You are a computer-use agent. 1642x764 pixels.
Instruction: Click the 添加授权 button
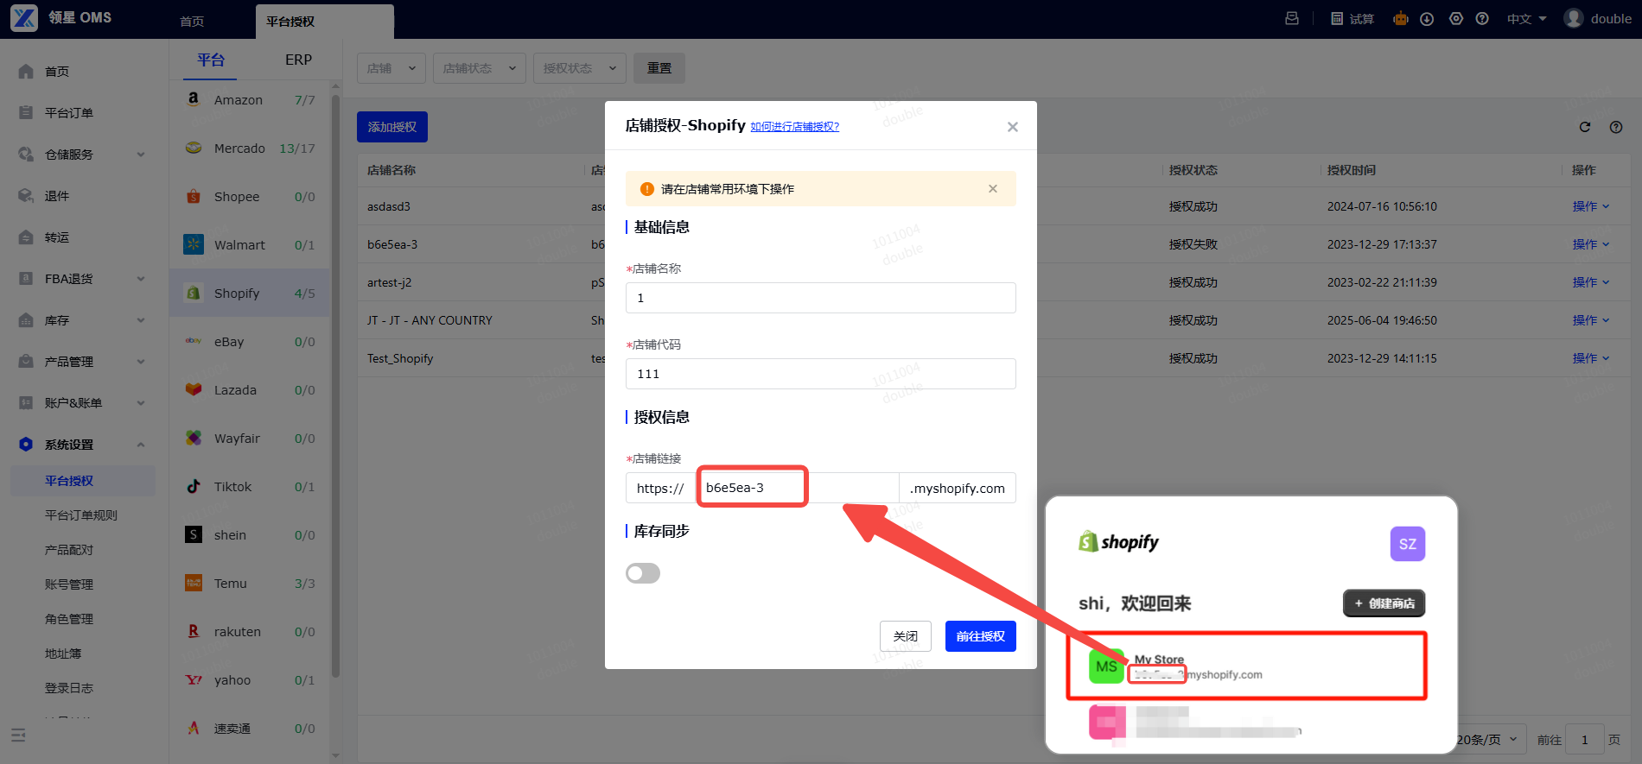pyautogui.click(x=392, y=127)
